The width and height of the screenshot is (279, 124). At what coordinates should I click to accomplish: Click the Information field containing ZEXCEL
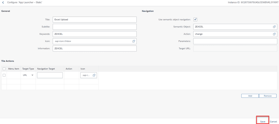(x=95, y=49)
